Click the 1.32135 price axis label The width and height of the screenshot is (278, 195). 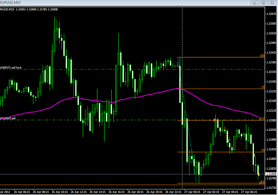271,110
